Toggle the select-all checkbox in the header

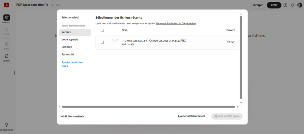tap(102, 30)
